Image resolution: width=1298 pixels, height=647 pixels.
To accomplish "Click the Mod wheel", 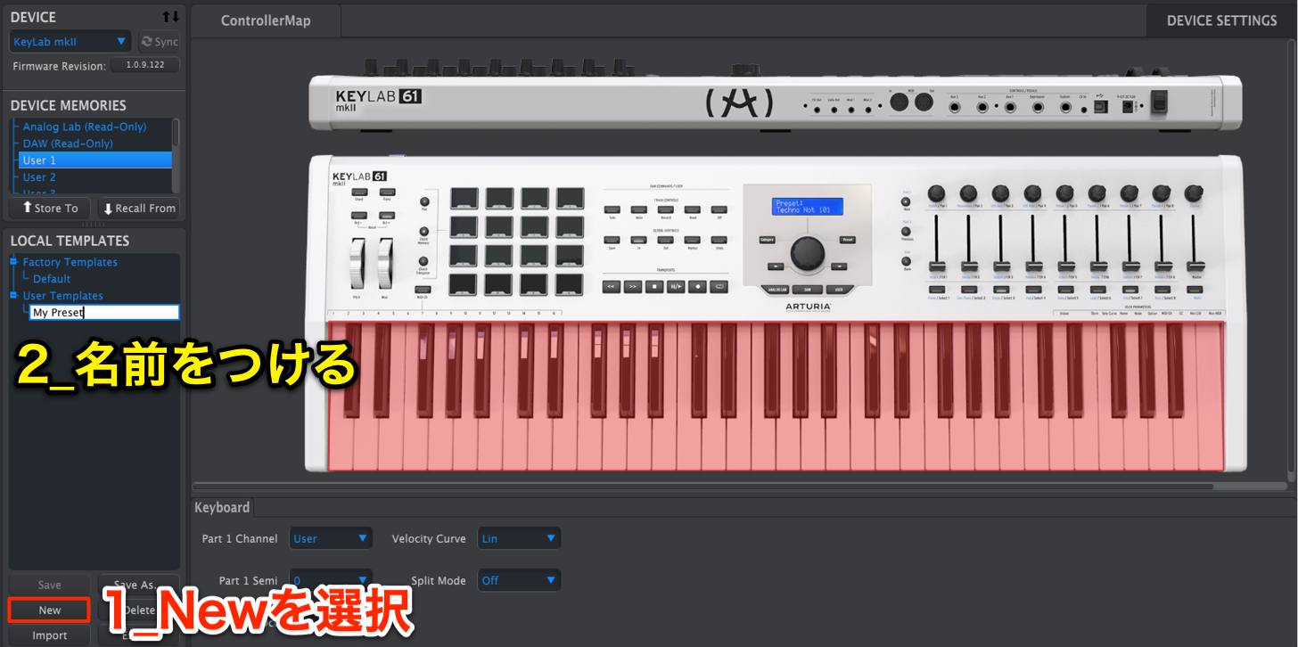I will [x=385, y=263].
